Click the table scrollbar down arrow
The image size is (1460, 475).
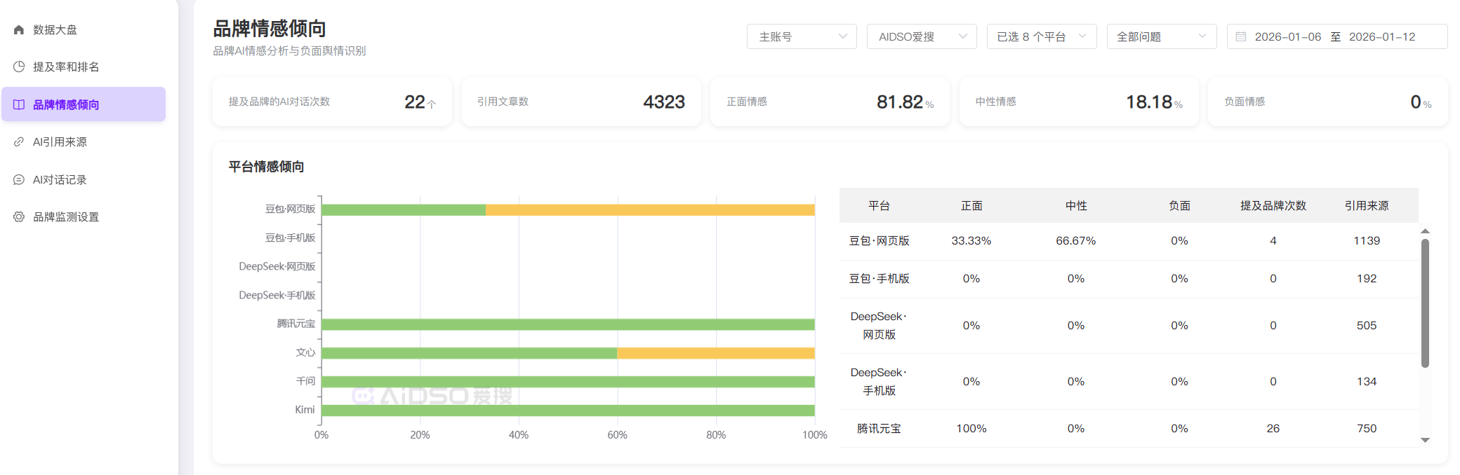[x=1425, y=440]
